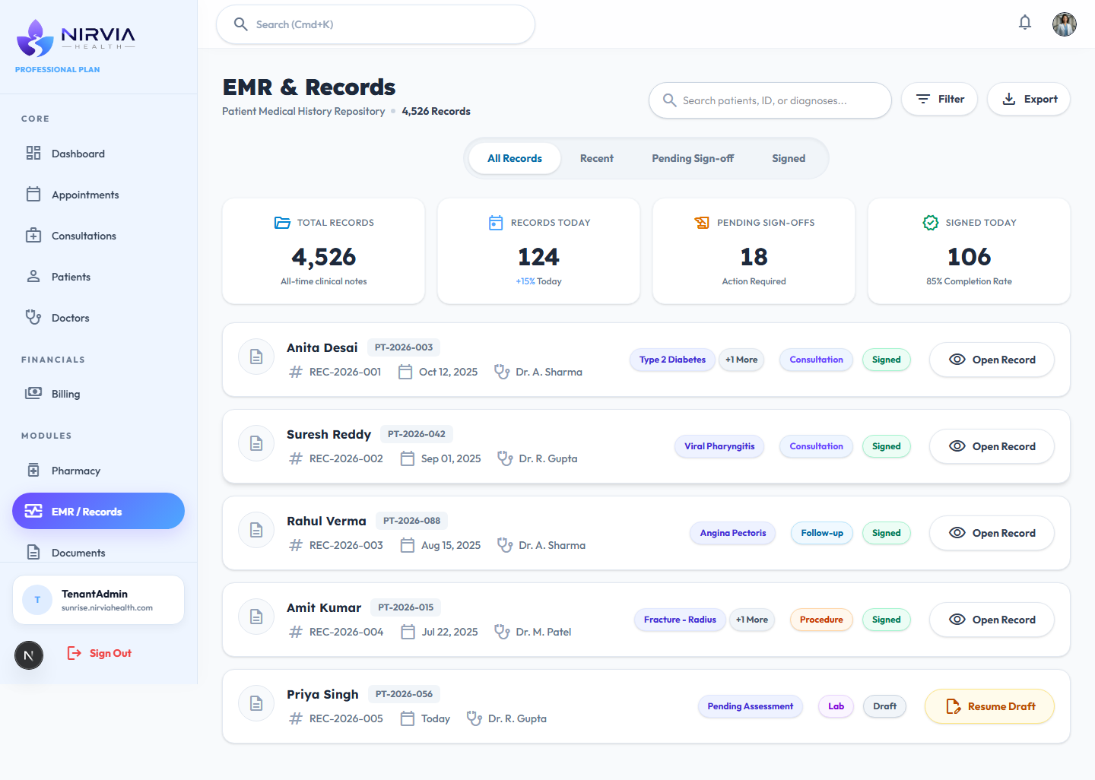Click the user profile avatar
The width and height of the screenshot is (1095, 780).
point(1065,24)
